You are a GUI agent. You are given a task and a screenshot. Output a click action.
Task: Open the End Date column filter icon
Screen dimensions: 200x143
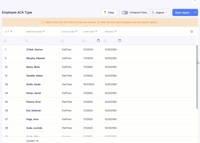115,32
